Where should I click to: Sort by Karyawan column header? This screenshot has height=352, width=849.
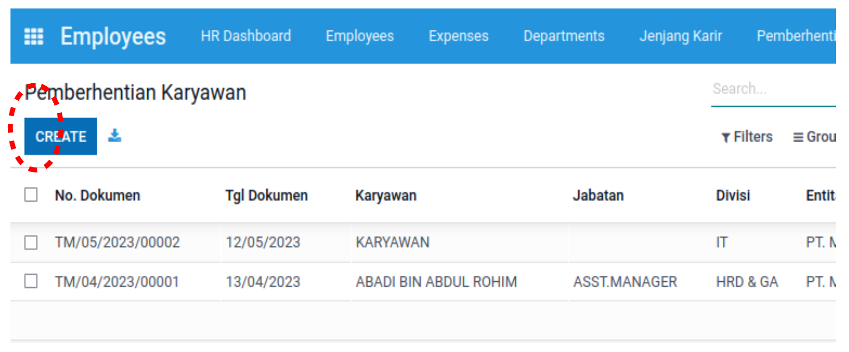click(386, 195)
